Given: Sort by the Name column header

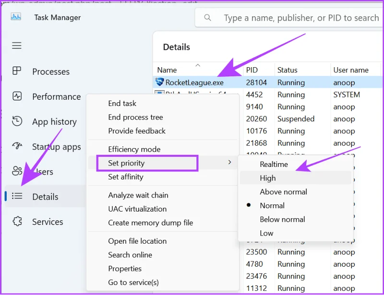Looking at the screenshot, I should coord(167,70).
